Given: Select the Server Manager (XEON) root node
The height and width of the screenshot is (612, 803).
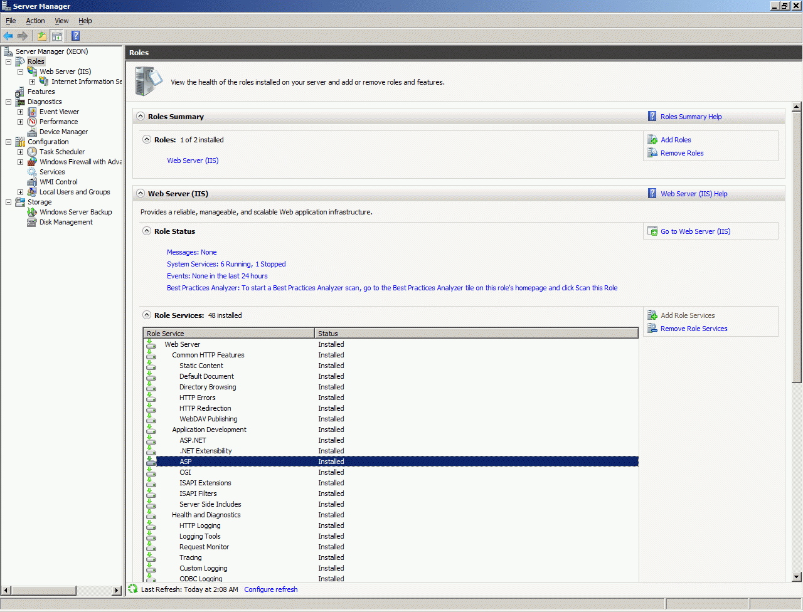Looking at the screenshot, I should pos(52,51).
